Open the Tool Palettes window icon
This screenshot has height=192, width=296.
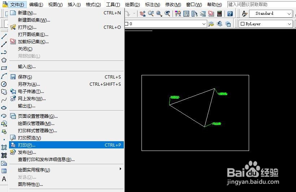[x=195, y=14]
